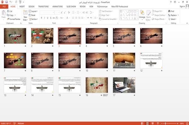Switch to the SLIDE SHOW tab
Image resolution: width=189 pixels, height=125 pixels.
click(x=71, y=7)
